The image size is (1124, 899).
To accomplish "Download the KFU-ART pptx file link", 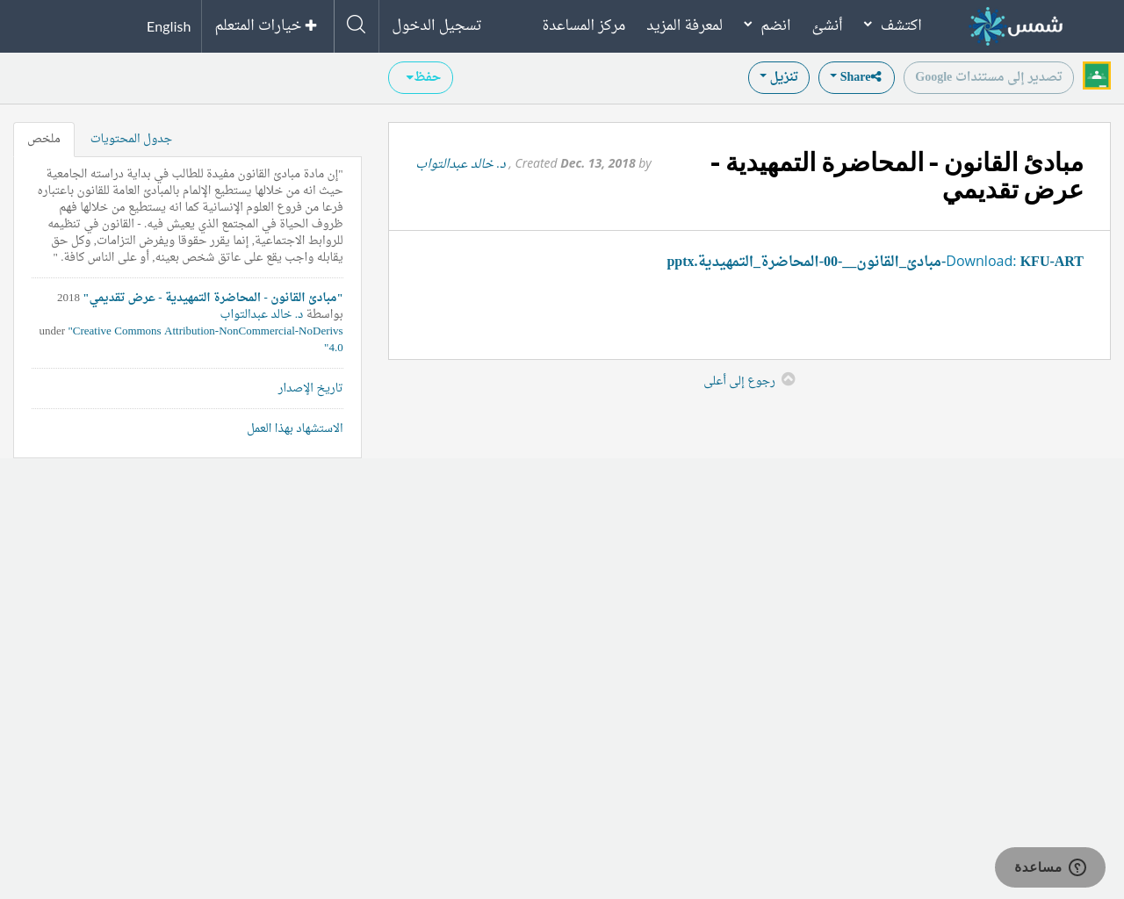I will tap(875, 262).
